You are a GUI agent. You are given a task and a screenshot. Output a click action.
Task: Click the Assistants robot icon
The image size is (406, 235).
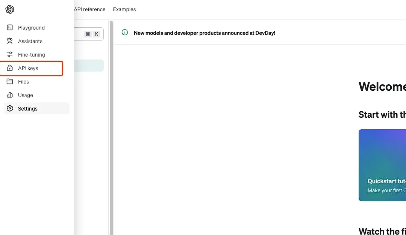[x=10, y=41]
